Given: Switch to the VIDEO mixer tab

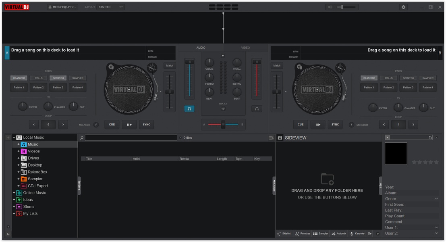Looking at the screenshot, I should point(245,48).
